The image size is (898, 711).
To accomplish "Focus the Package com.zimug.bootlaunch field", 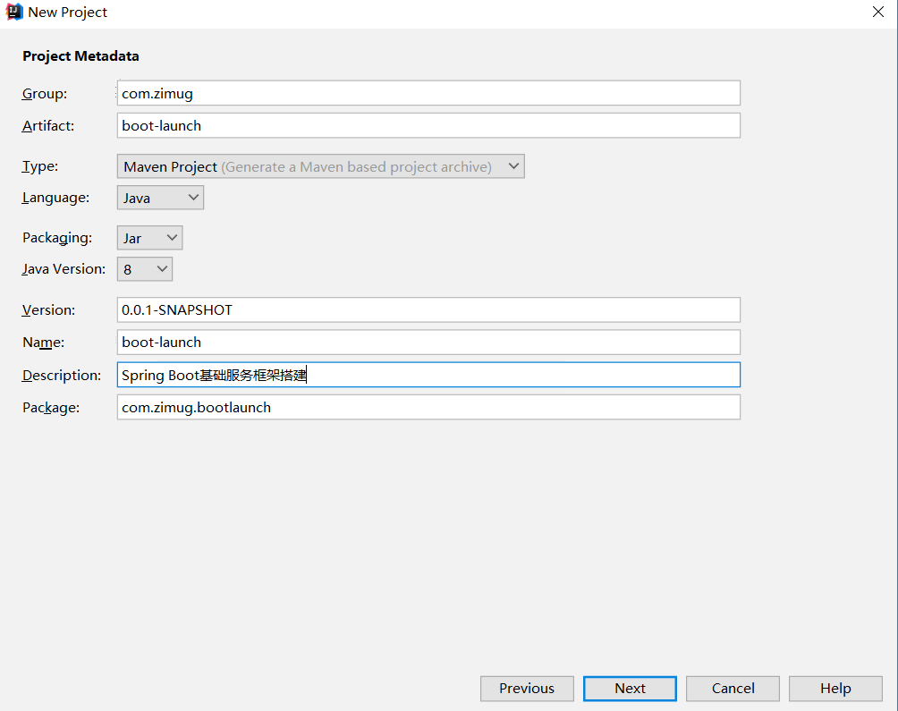I will [428, 407].
